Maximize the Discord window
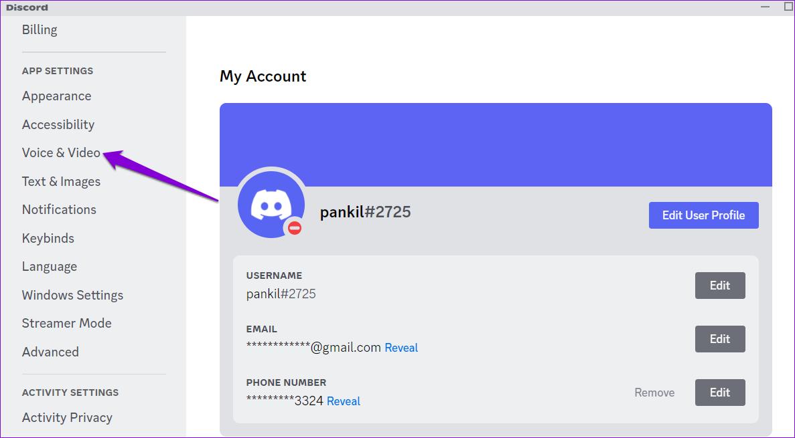 pyautogui.click(x=788, y=7)
